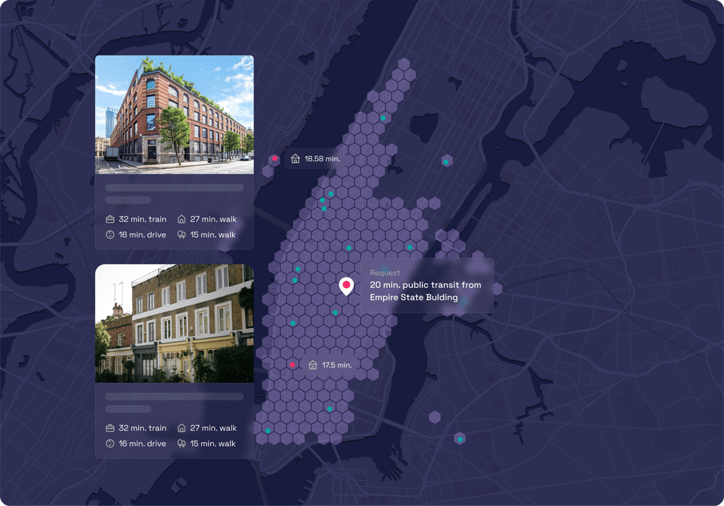
Task: Select the top brick building property card
Action: tap(174, 152)
